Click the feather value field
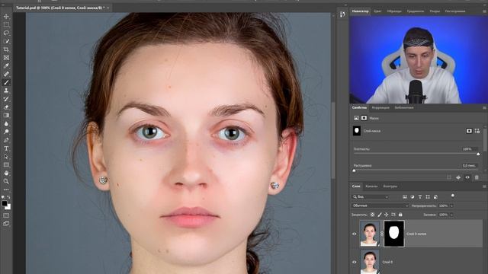Viewport: 488px width, 274px height. click(469, 166)
